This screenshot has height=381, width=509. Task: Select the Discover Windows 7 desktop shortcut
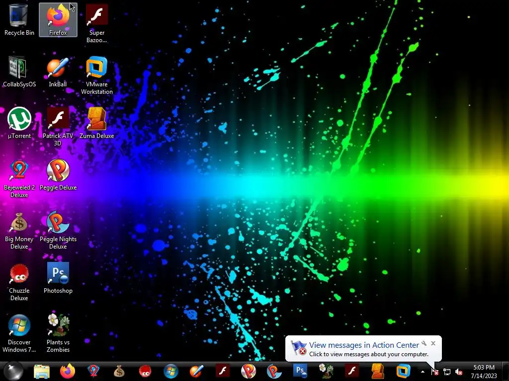click(19, 333)
